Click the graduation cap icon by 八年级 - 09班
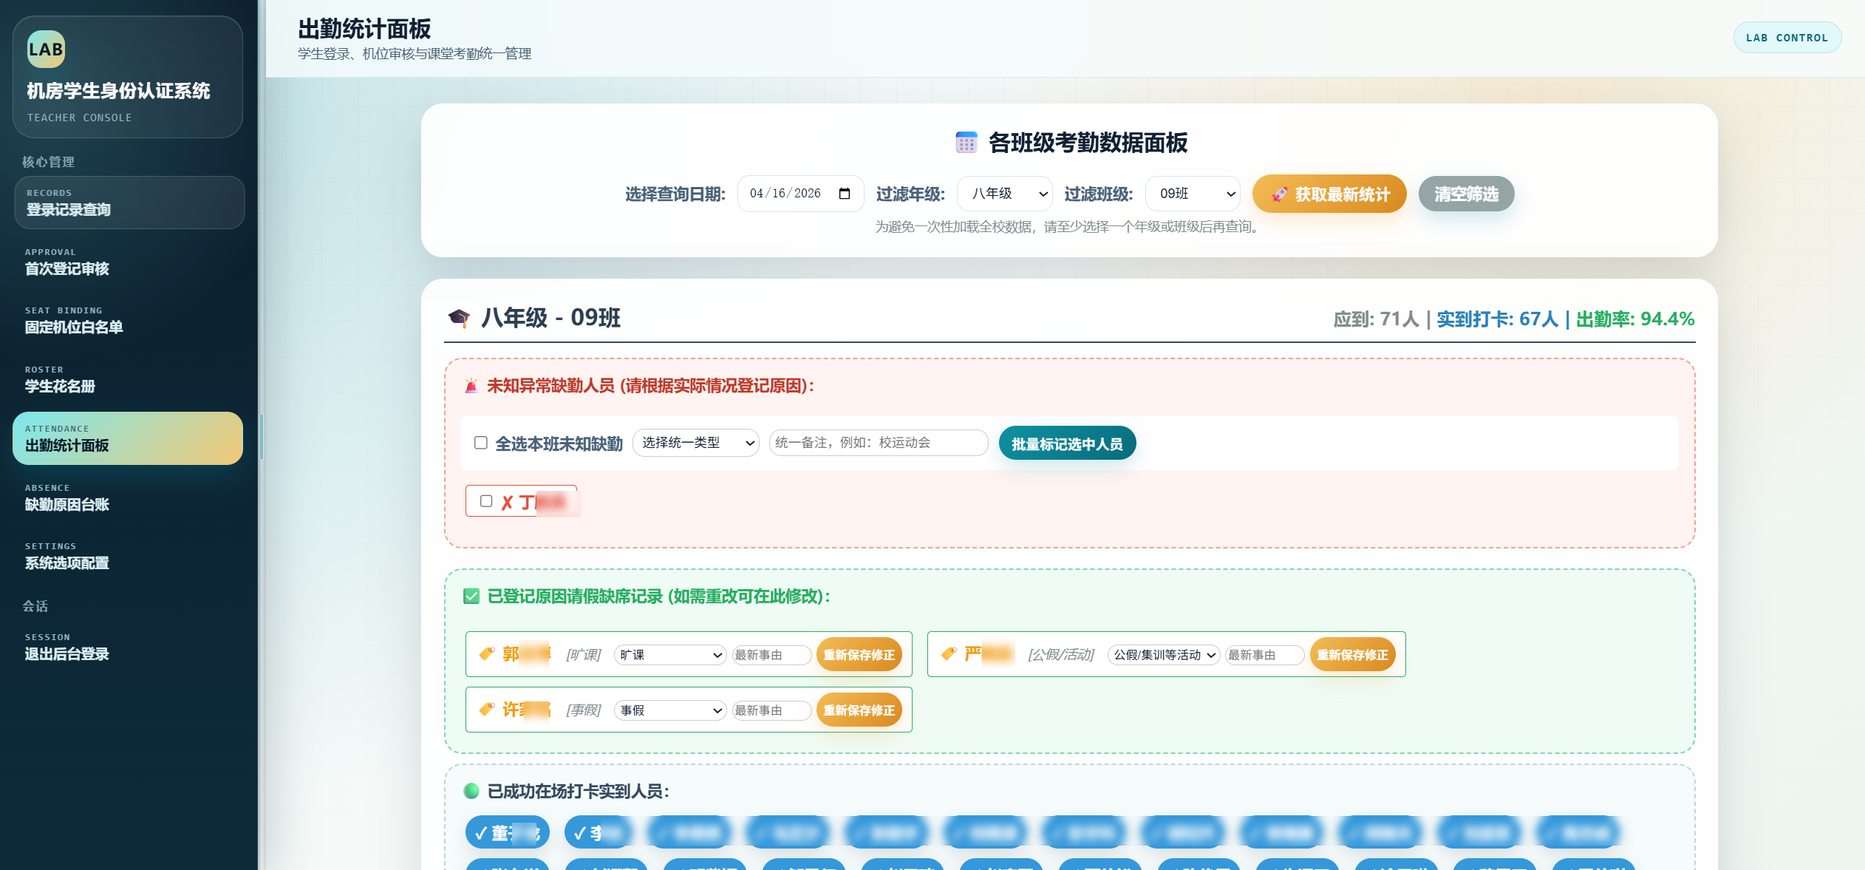Image resolution: width=1865 pixels, height=870 pixels. coord(459,318)
